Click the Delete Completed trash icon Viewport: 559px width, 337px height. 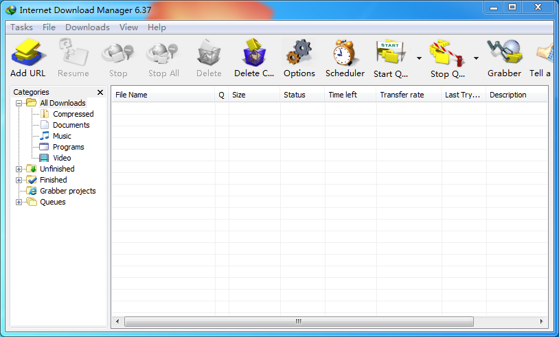[254, 53]
